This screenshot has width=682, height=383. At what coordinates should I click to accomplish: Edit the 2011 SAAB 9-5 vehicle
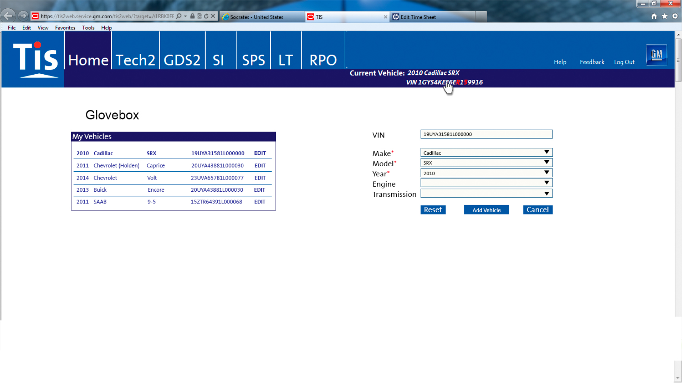coord(260,202)
